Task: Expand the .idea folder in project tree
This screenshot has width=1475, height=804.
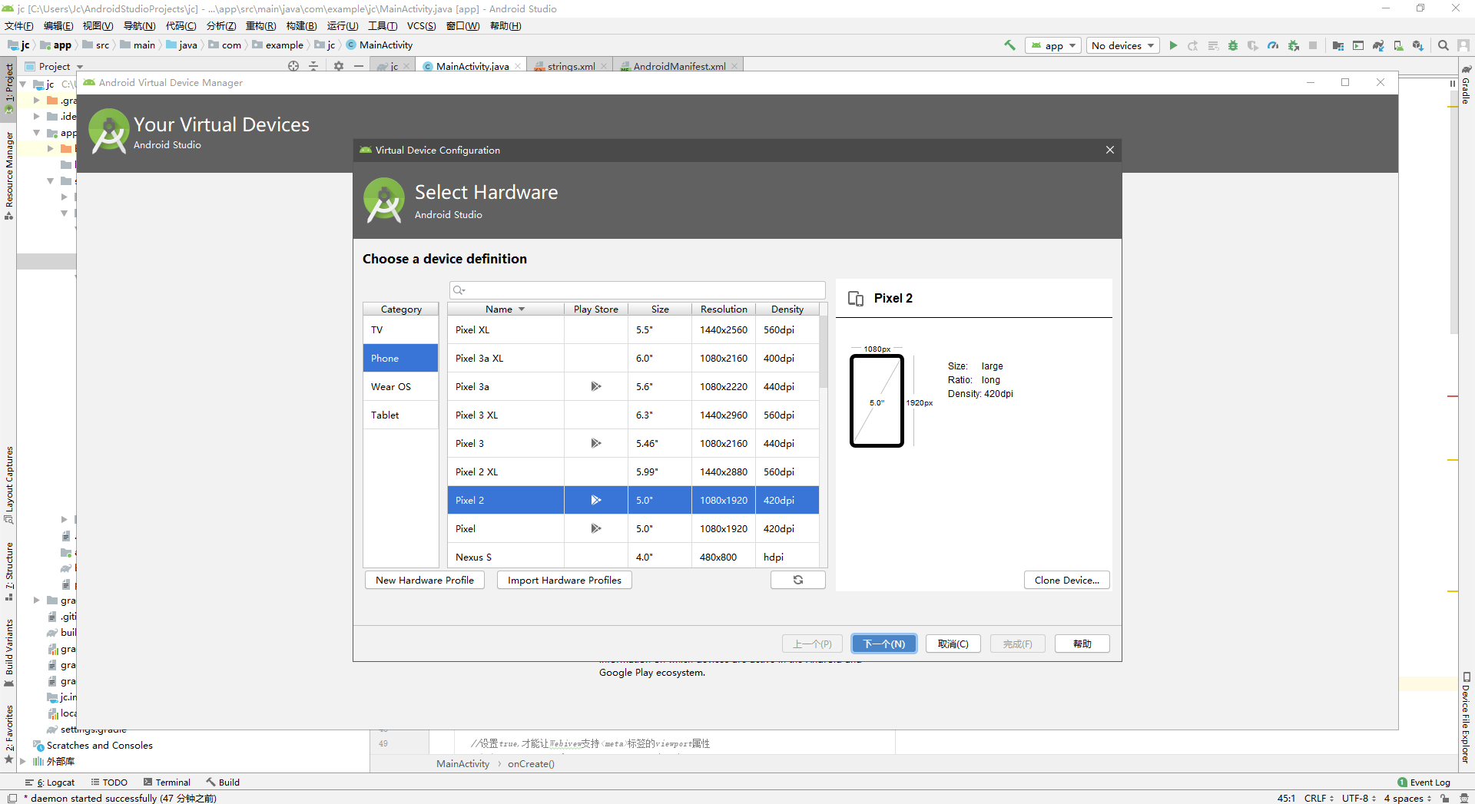Action: coord(36,116)
